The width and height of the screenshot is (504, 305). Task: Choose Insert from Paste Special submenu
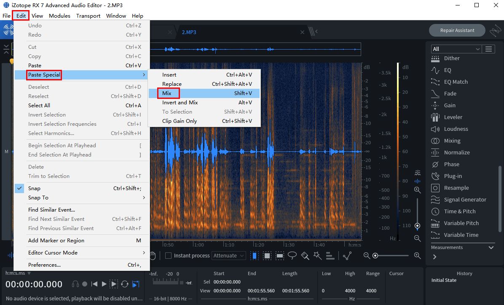tap(204, 75)
